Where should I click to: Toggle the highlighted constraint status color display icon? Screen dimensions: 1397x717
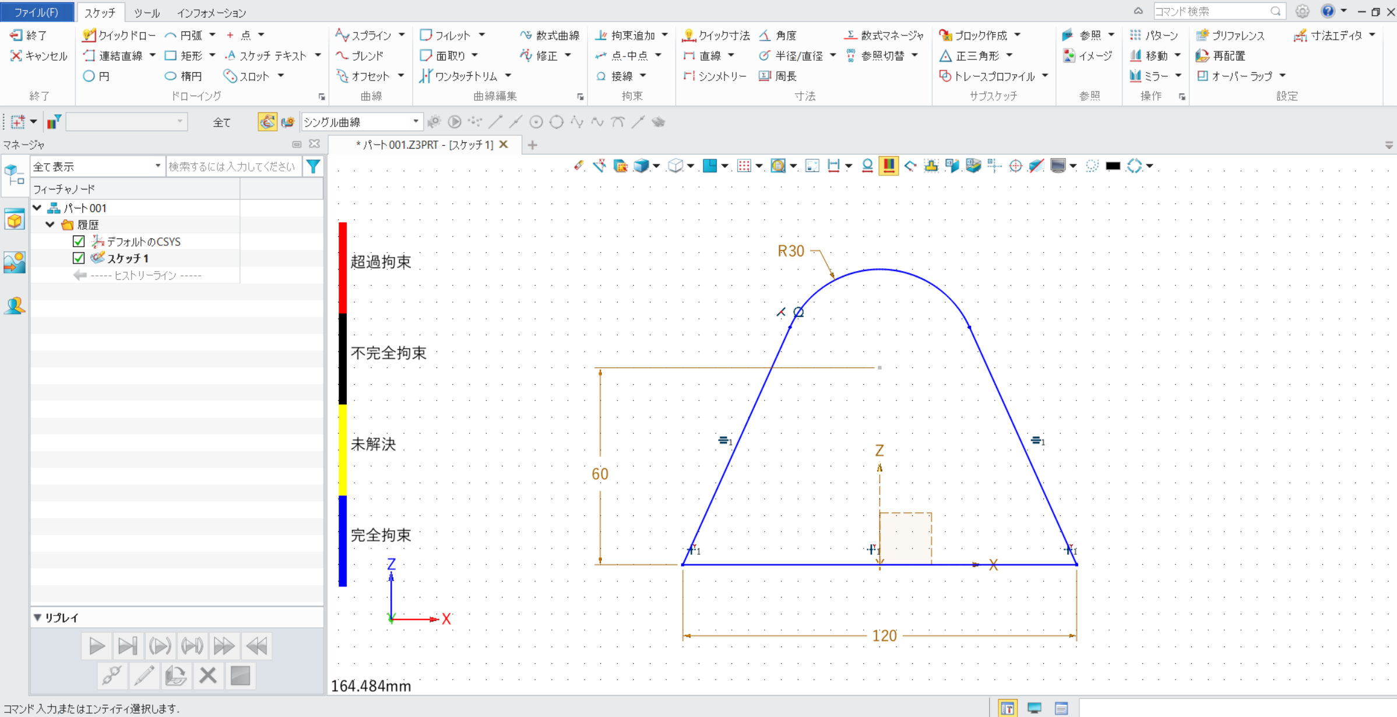click(x=889, y=166)
